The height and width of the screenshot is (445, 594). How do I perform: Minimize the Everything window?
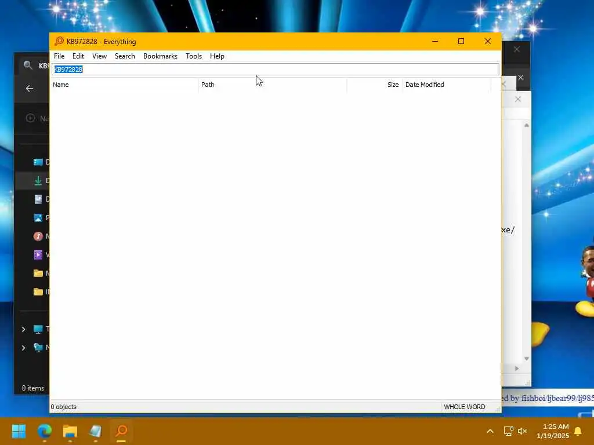click(x=435, y=41)
